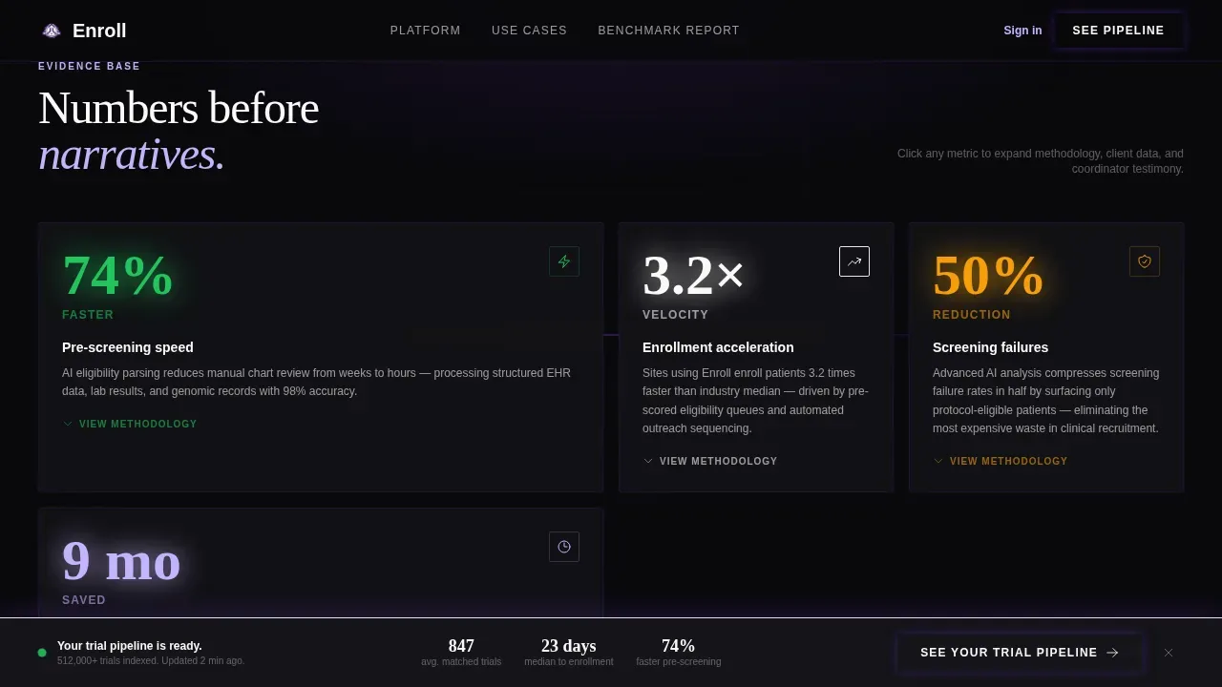The image size is (1222, 687).
Task: Click the See Pipeline header button
Action: coord(1119,31)
